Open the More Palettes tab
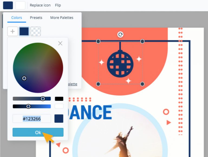This screenshot has width=208, height=157. click(x=62, y=18)
